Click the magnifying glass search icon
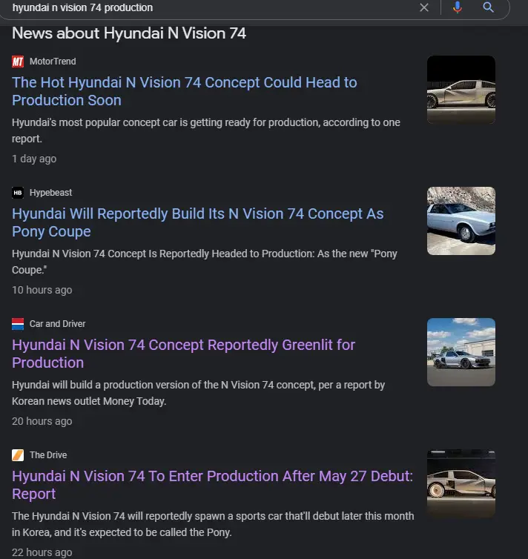The width and height of the screenshot is (528, 559). pos(488,7)
